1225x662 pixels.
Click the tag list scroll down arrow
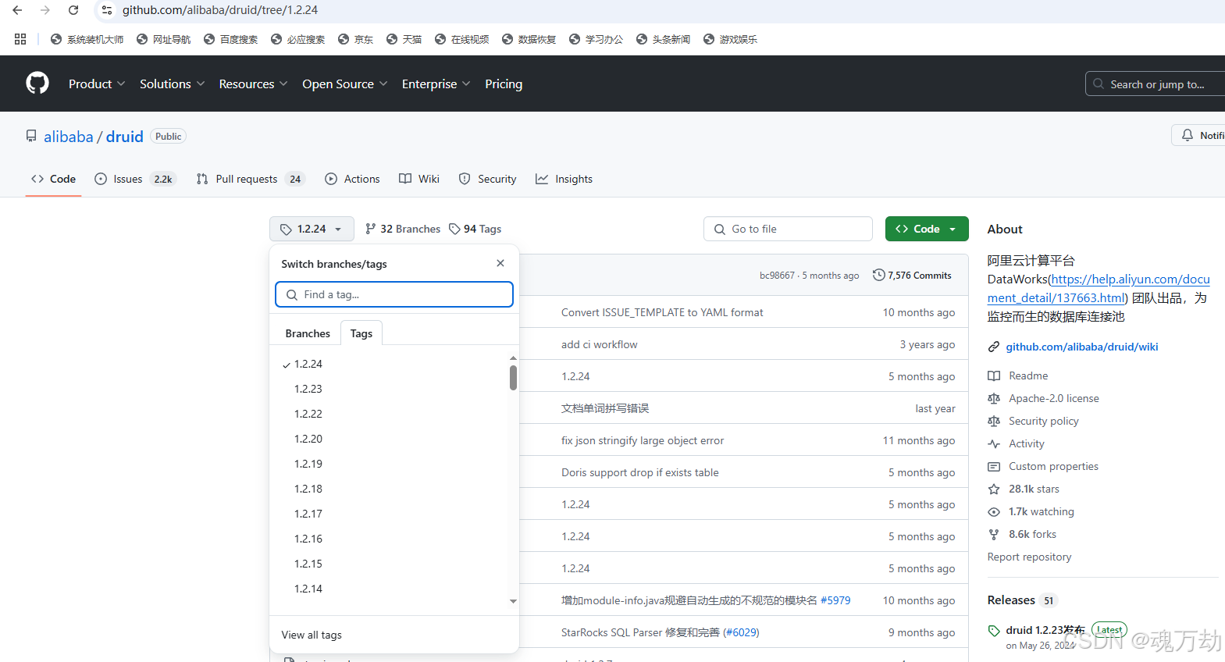tap(513, 601)
